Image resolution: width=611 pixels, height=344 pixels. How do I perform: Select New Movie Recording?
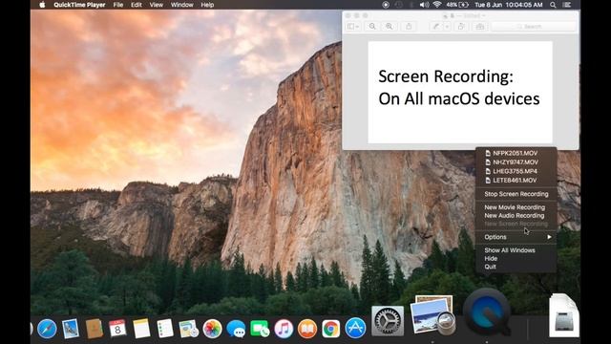pyautogui.click(x=516, y=207)
